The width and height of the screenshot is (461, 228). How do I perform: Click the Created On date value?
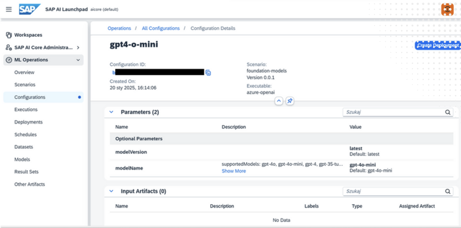133,88
